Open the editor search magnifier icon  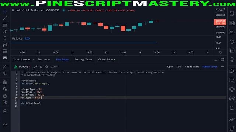47,67
